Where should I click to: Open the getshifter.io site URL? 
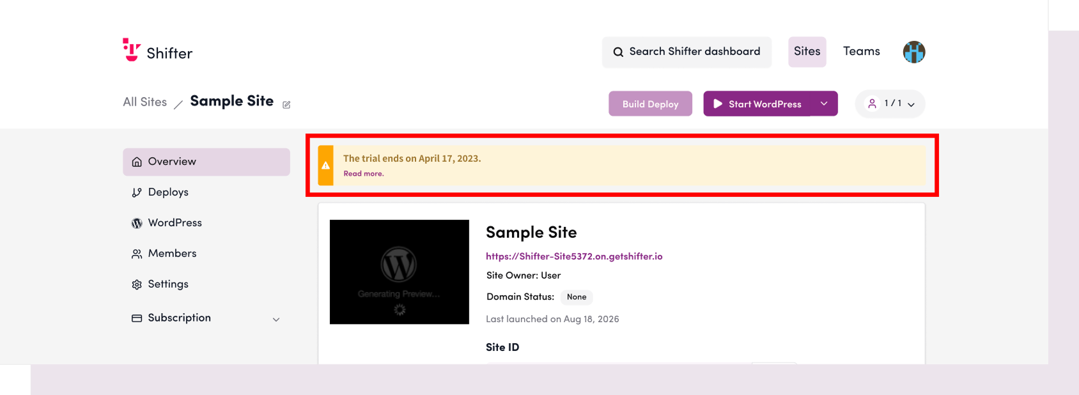(x=574, y=256)
